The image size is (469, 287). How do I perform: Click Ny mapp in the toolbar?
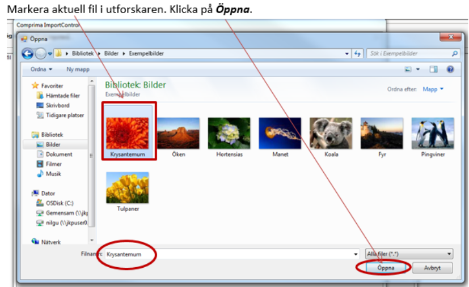(78, 69)
